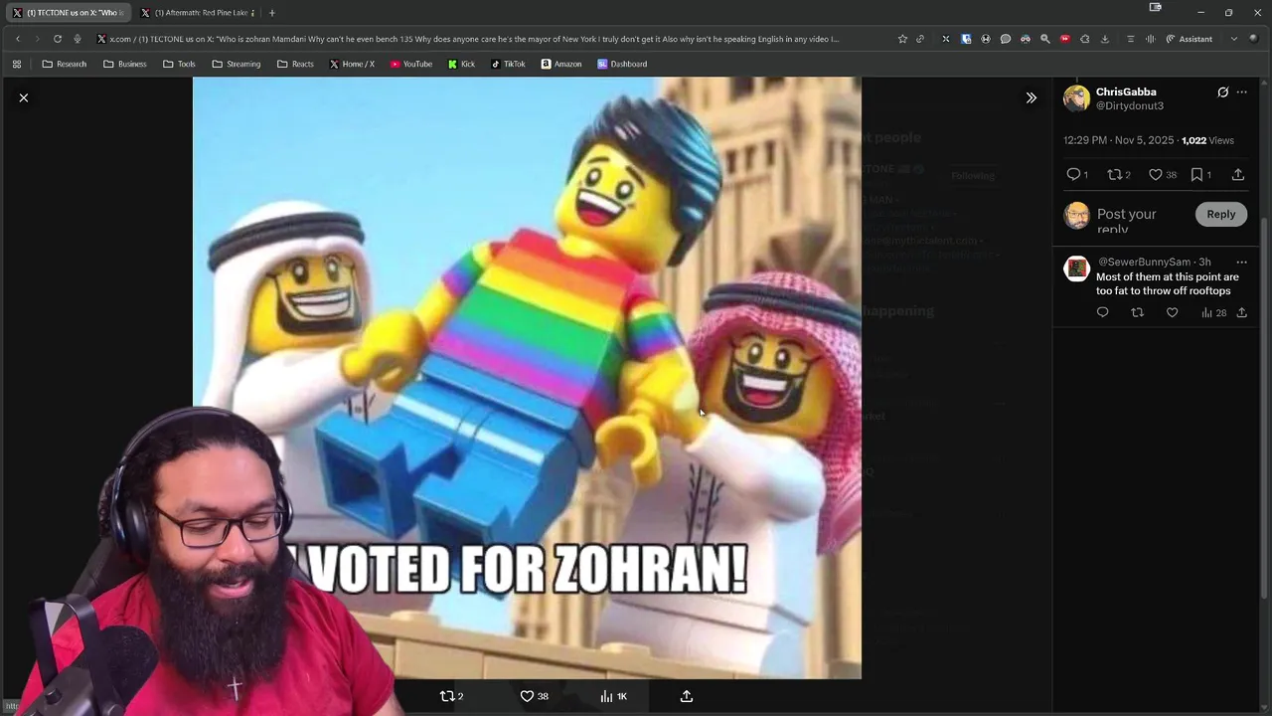
Task: Open the extensions puzzle piece menu
Action: (1085, 39)
